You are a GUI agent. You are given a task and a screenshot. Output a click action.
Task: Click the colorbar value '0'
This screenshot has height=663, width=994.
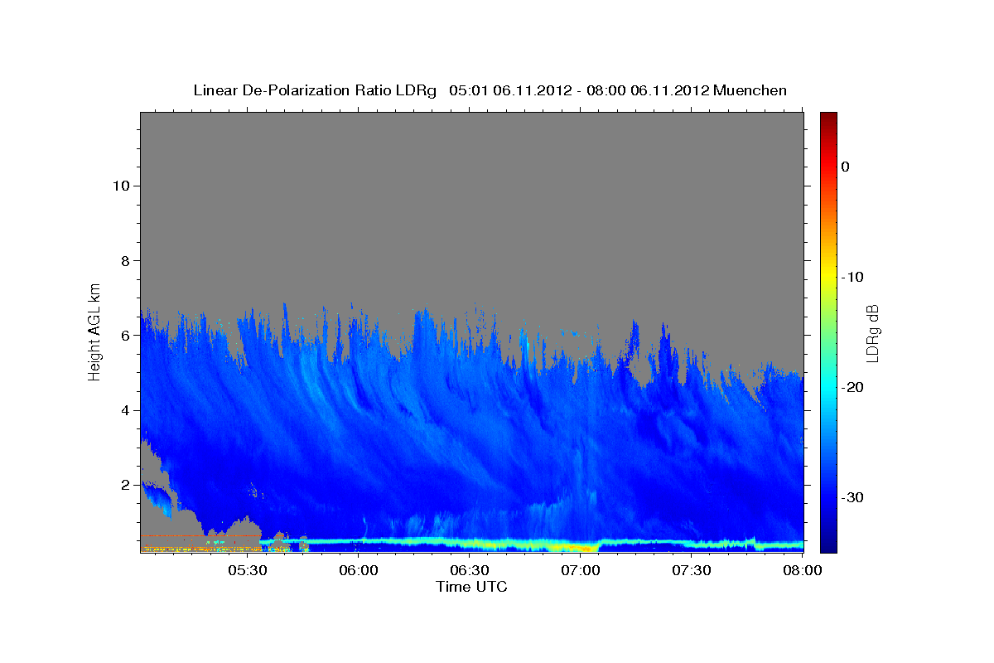tap(845, 167)
